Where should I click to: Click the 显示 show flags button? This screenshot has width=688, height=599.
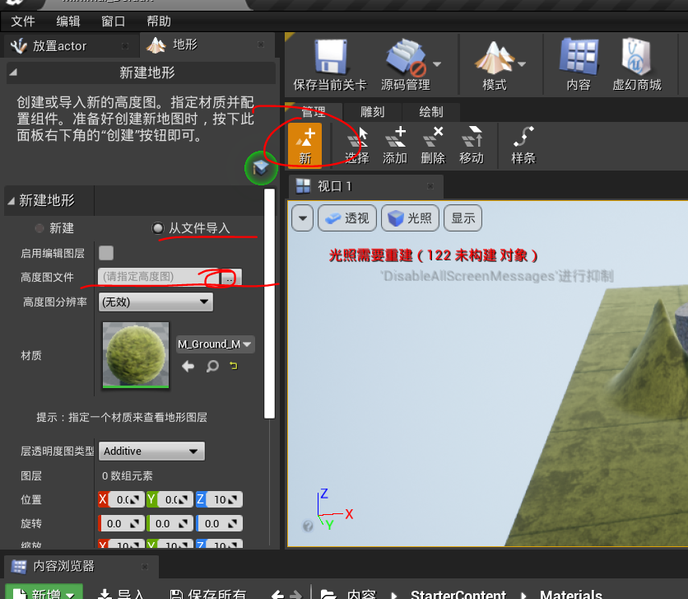[463, 218]
